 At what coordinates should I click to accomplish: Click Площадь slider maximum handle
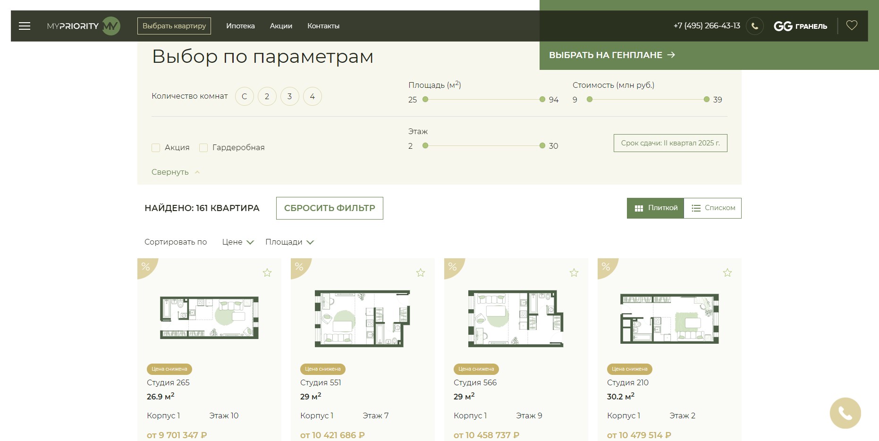click(x=542, y=99)
